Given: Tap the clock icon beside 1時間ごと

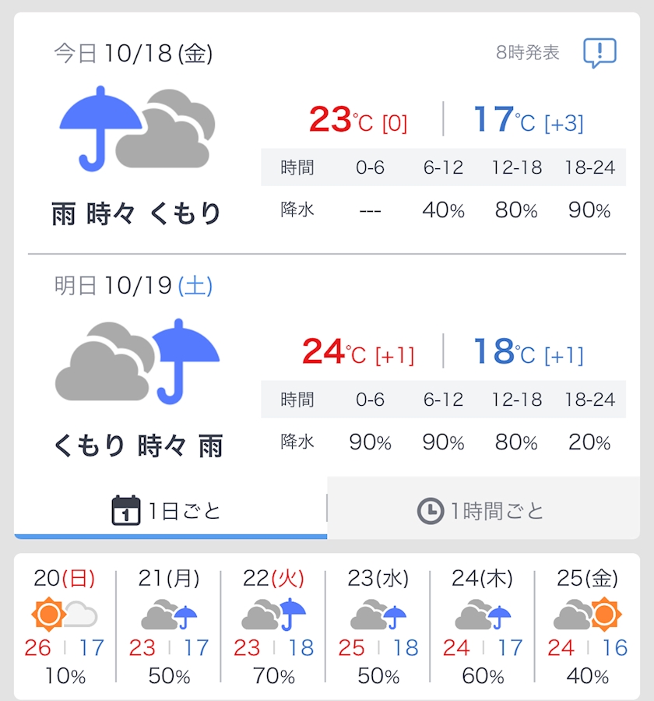Looking at the screenshot, I should (431, 510).
